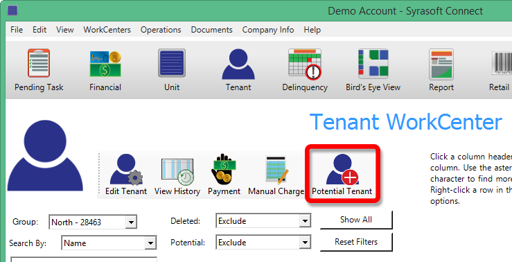Click the 'Search By:' label
The height and width of the screenshot is (262, 512).
tap(28, 243)
